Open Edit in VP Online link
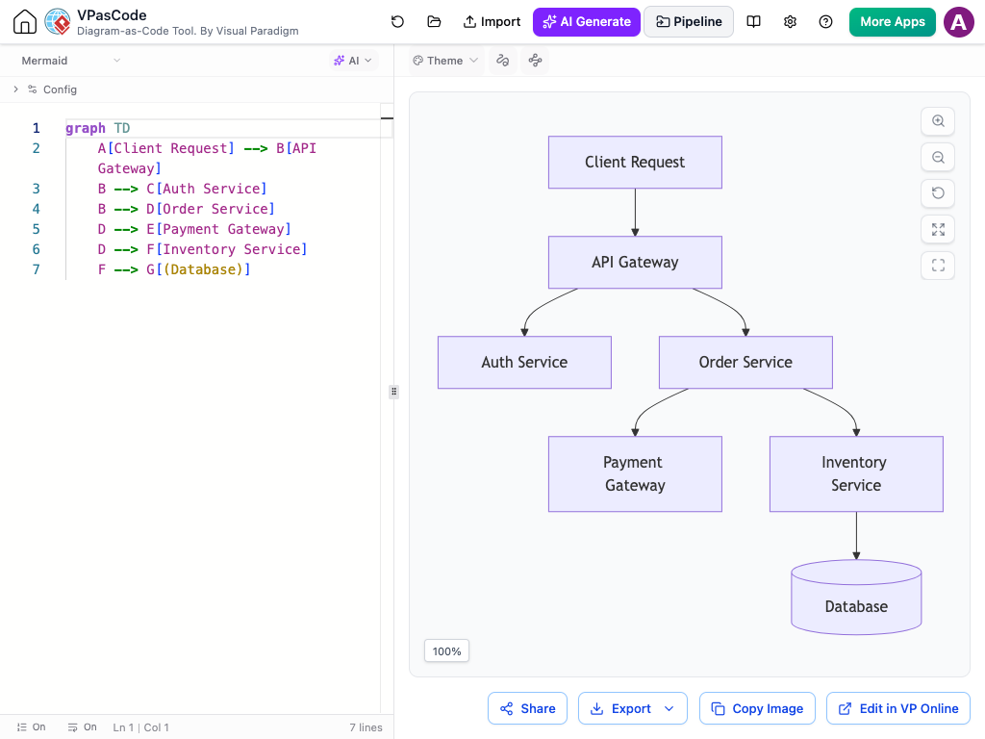 [x=898, y=708]
